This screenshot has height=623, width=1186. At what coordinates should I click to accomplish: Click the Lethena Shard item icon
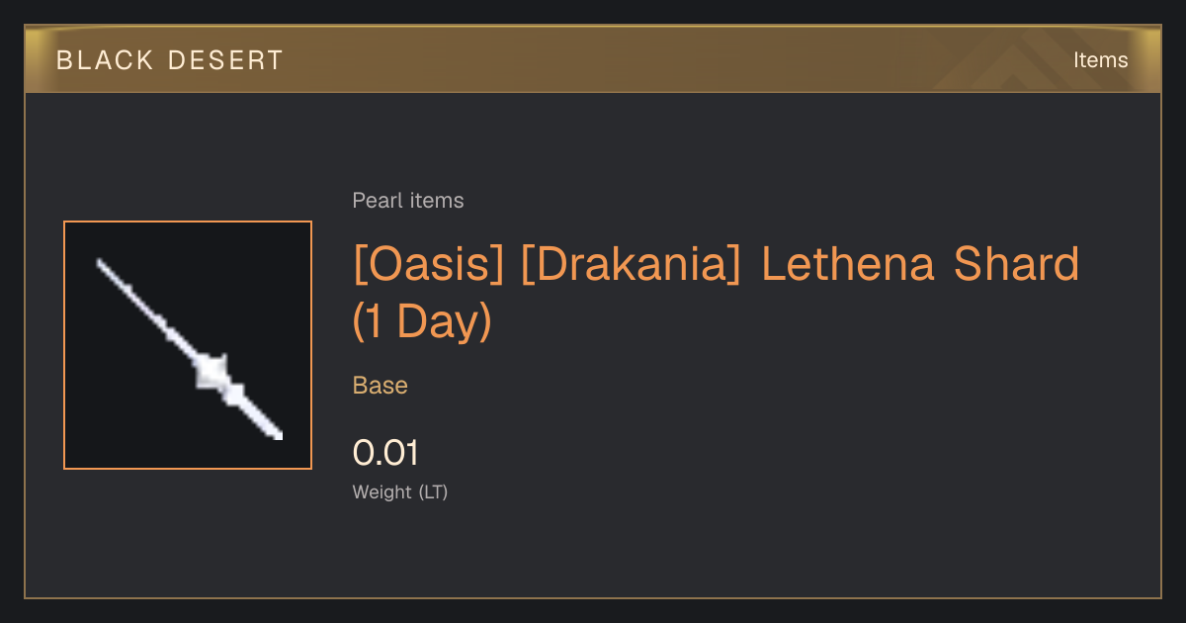pos(188,345)
